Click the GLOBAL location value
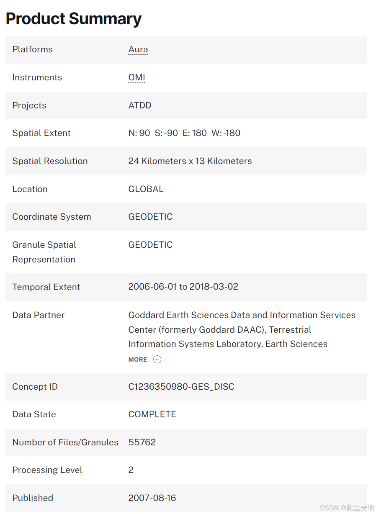 [146, 189]
